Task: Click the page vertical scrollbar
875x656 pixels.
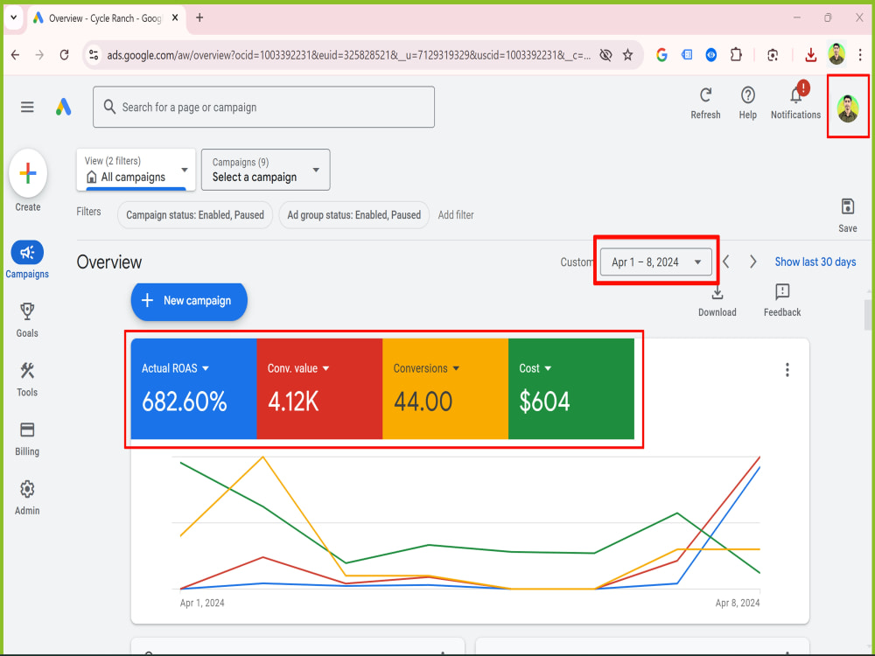Action: tap(868, 315)
